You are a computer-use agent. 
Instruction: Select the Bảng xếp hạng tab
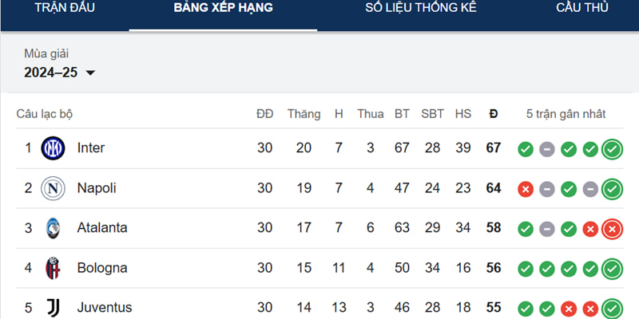[x=224, y=9]
